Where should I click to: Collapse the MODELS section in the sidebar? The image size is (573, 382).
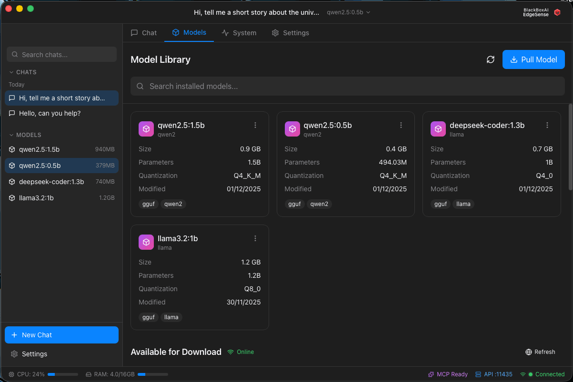pyautogui.click(x=11, y=135)
